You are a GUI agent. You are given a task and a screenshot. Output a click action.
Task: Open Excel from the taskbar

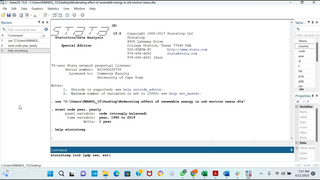pos(204,173)
